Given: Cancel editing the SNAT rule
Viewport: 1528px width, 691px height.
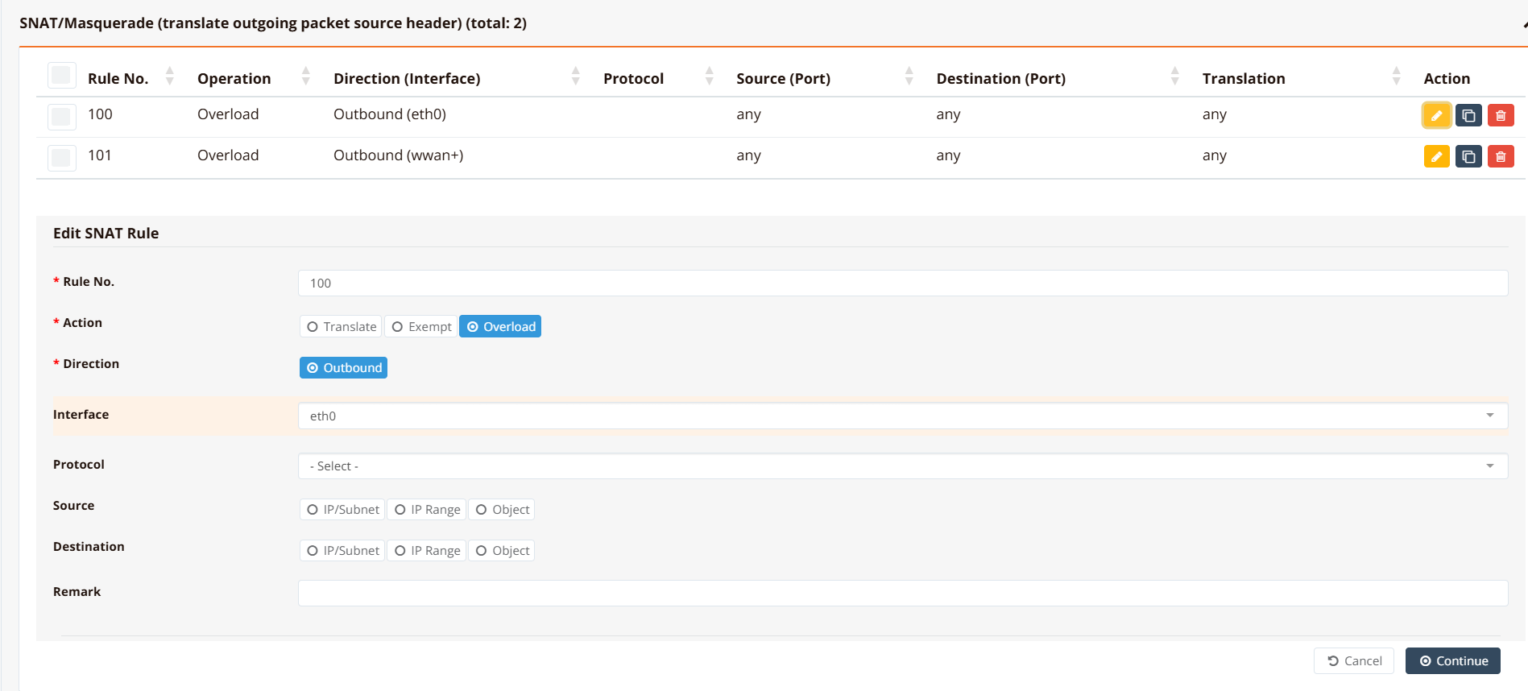Looking at the screenshot, I should pyautogui.click(x=1354, y=661).
